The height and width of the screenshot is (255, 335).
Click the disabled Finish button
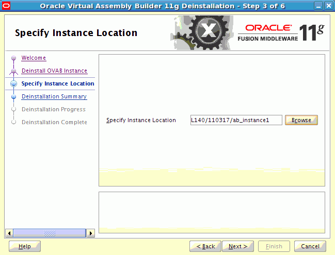coord(274,246)
